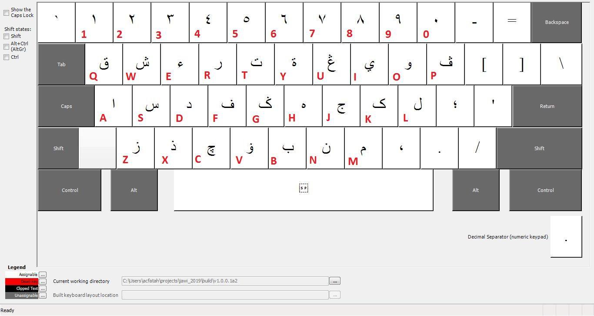
Task: Click the V key showing ڤ
Action: tap(249, 148)
